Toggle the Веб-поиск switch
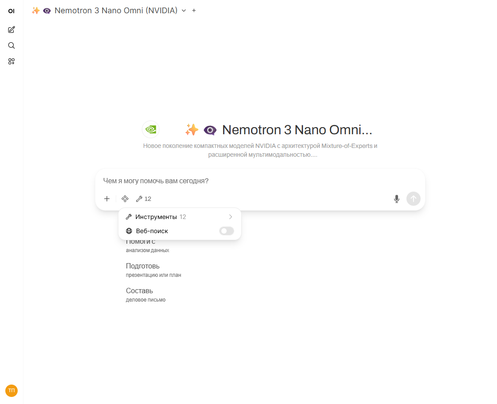This screenshot has width=497, height=404. [227, 231]
